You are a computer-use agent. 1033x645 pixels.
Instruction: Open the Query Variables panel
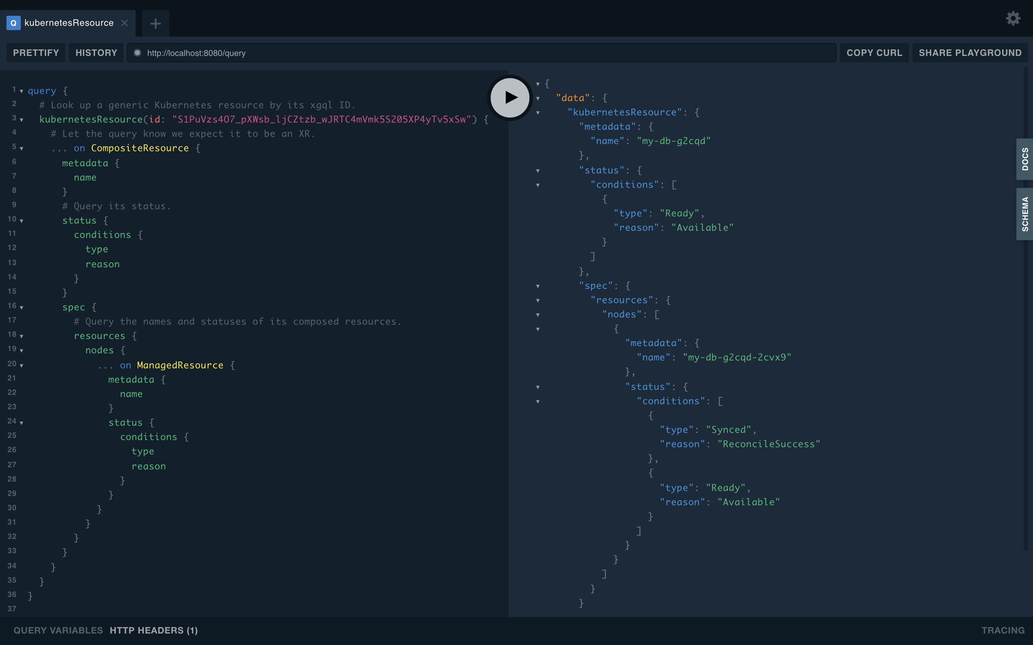[58, 630]
